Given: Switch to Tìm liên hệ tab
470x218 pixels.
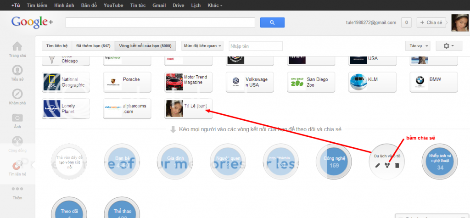Looking at the screenshot, I should (x=56, y=46).
